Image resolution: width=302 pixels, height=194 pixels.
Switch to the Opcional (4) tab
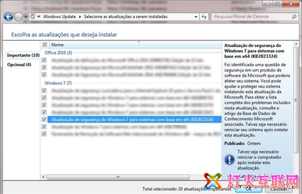(x=19, y=65)
